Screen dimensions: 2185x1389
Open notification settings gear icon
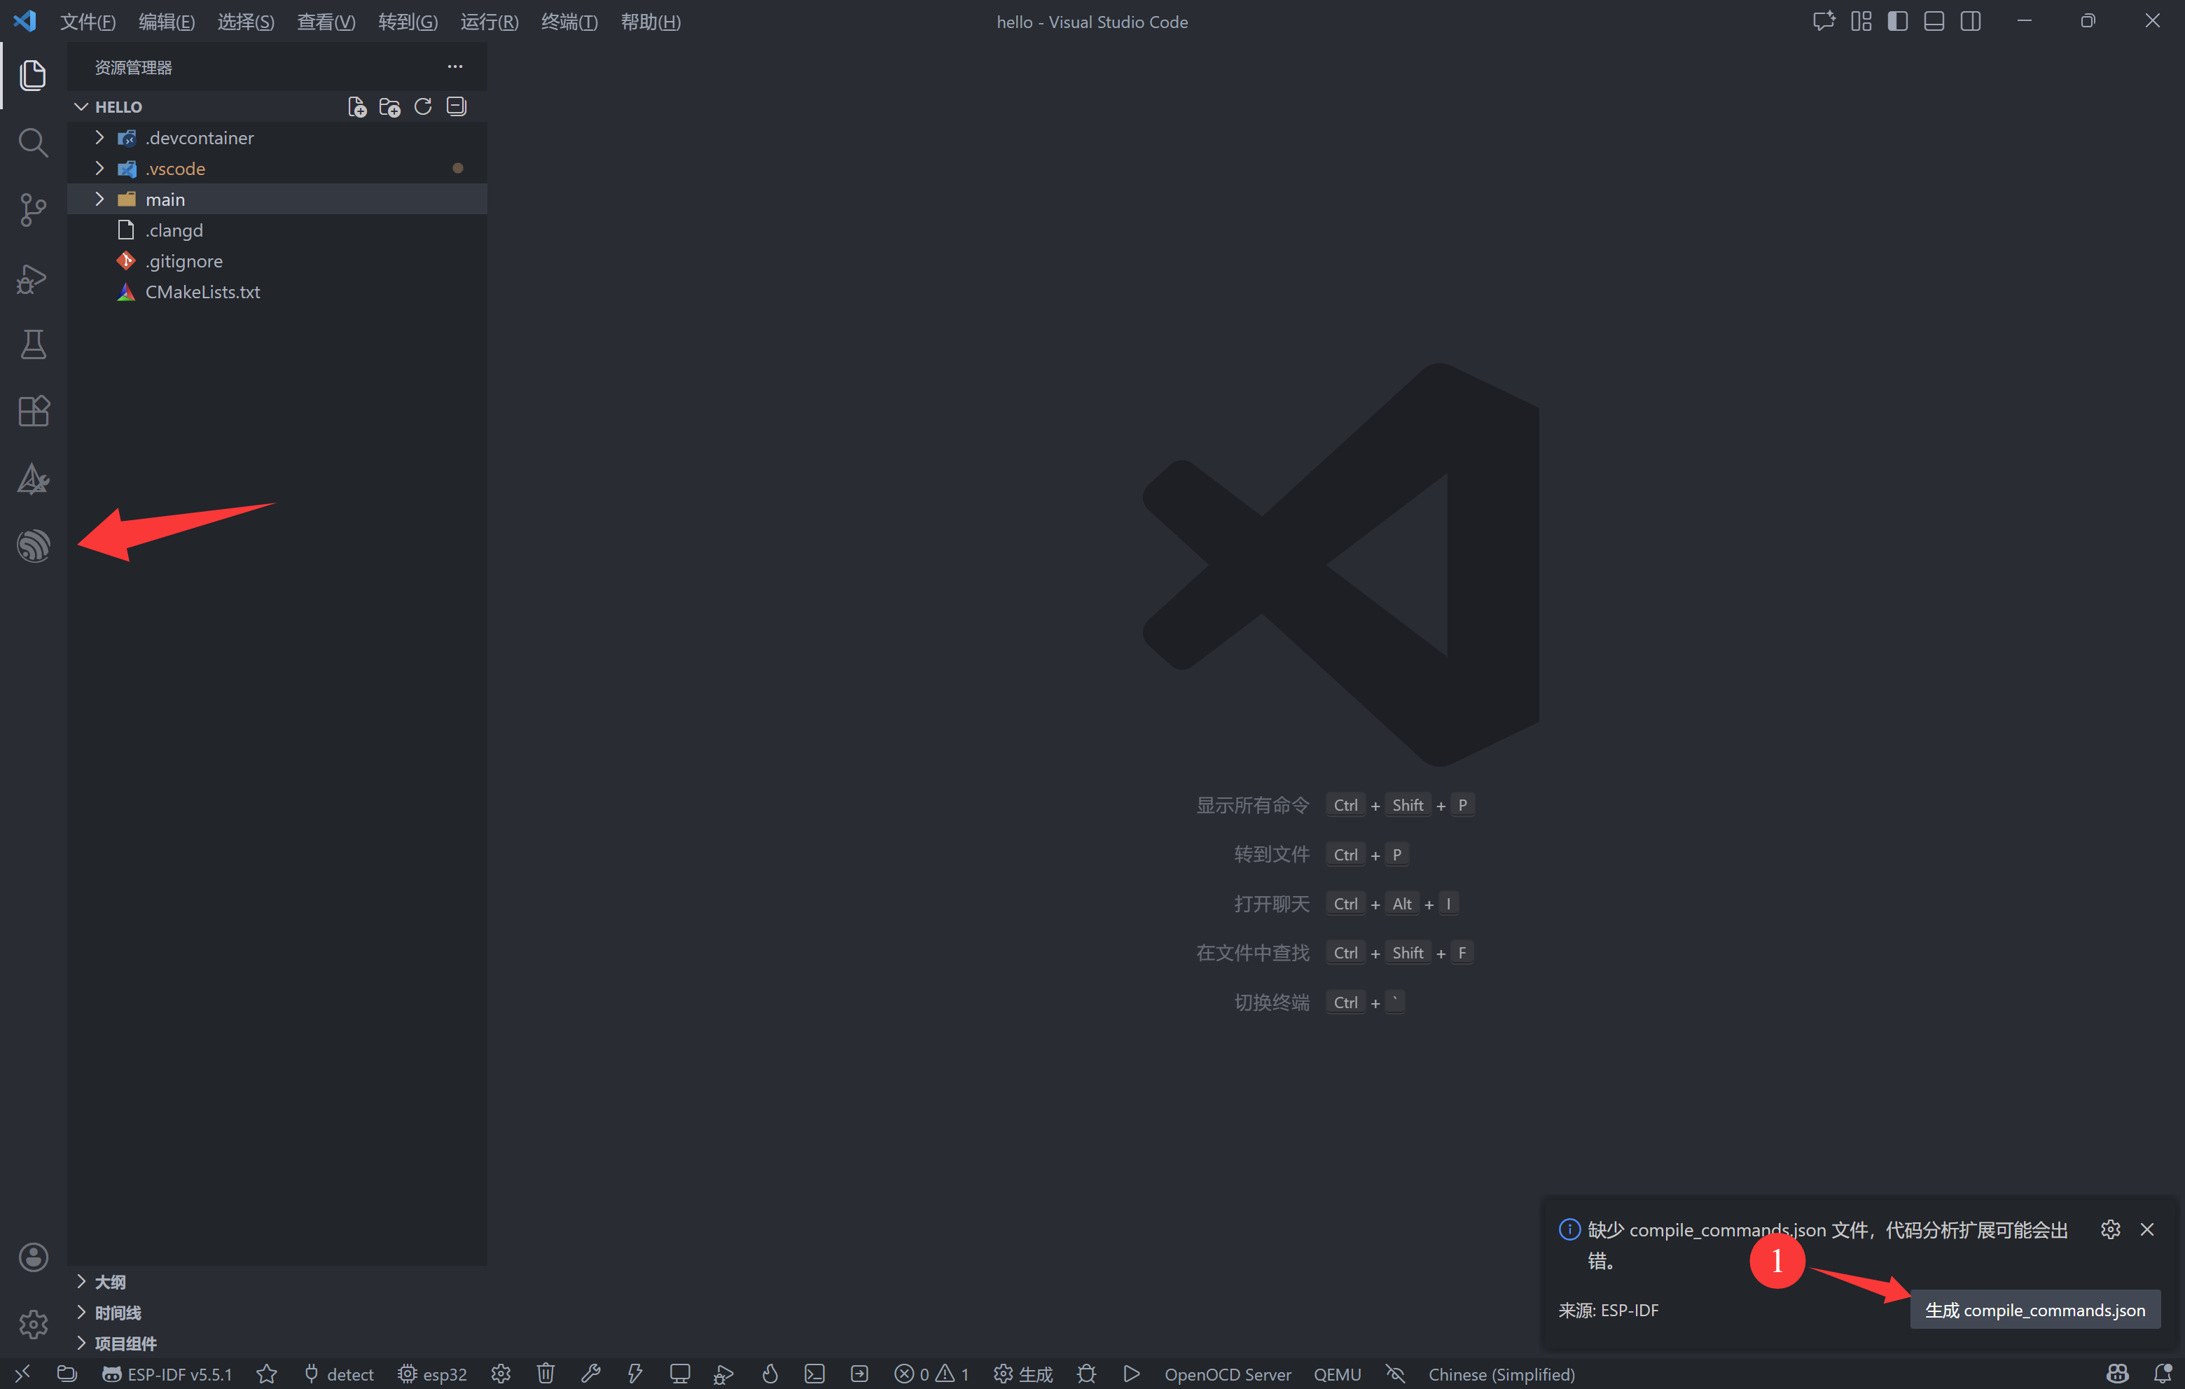point(2111,1229)
